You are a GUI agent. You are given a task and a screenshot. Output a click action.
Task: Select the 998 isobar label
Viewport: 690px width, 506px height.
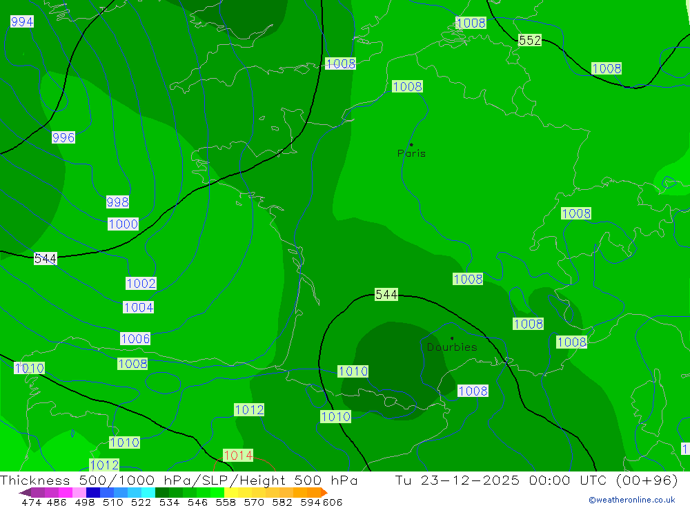click(117, 202)
